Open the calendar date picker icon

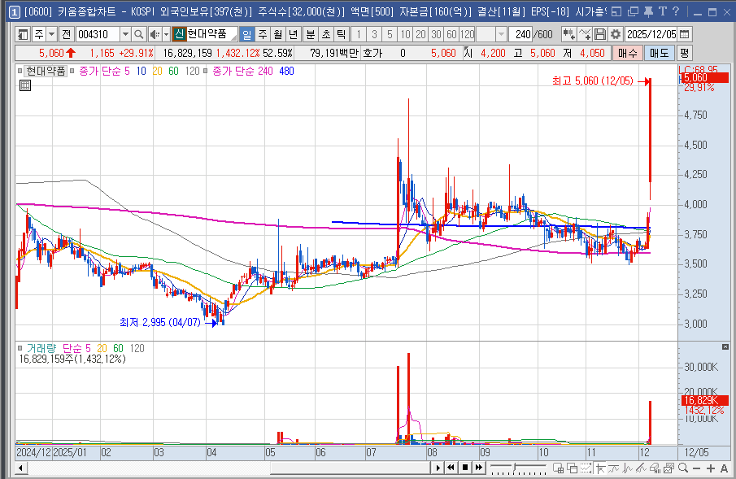[x=685, y=34]
